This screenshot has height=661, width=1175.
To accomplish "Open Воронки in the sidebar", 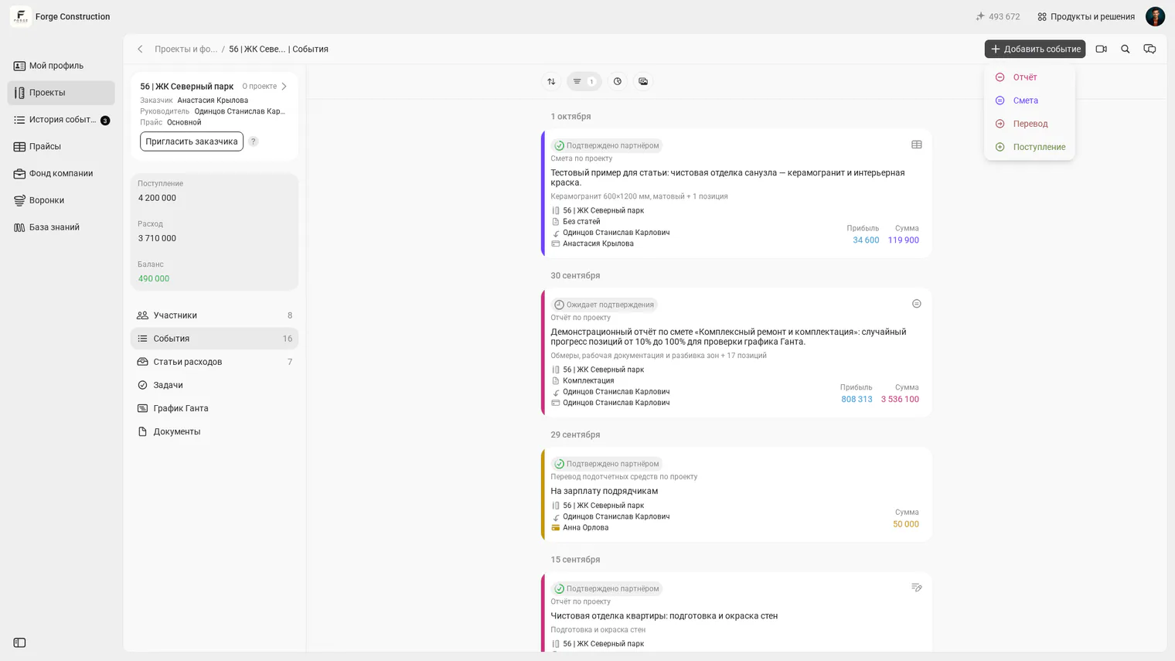I will [x=61, y=200].
